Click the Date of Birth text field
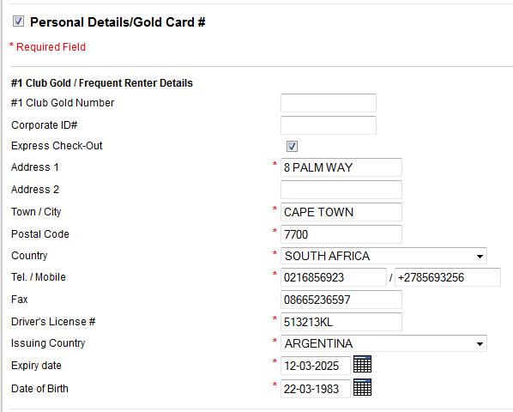The height and width of the screenshot is (412, 513). (x=316, y=389)
